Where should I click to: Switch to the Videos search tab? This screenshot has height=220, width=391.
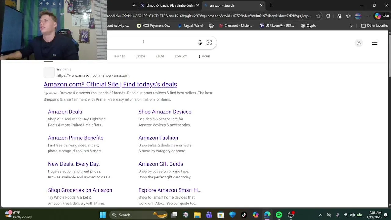[x=141, y=57]
